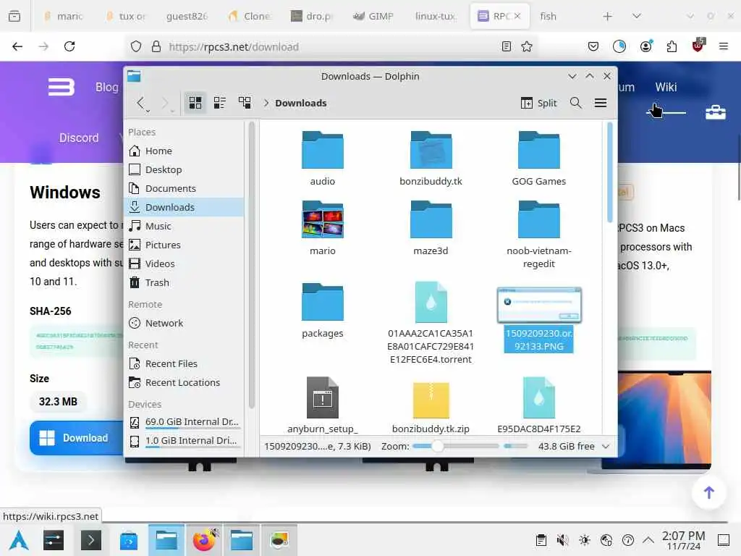Click the Places panel scrollbar
The width and height of the screenshot is (741, 556).
(x=251, y=265)
